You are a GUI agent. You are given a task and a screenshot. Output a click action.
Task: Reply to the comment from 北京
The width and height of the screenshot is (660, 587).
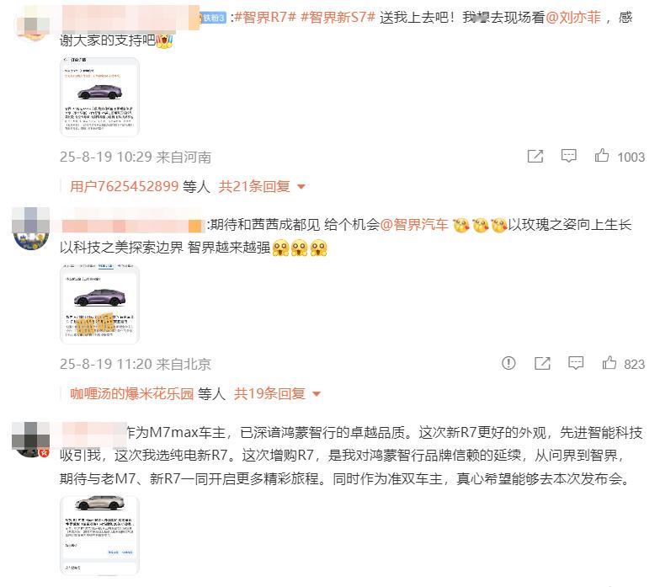(x=576, y=363)
